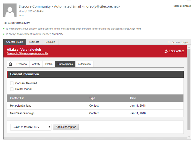The width and height of the screenshot is (193, 141).
Task: Click the Consent information section header
Action: coord(95,74)
